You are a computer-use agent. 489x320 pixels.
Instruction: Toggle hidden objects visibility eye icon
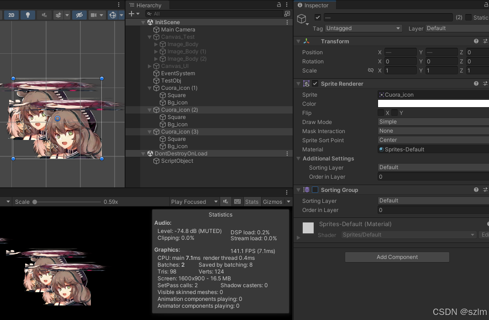click(79, 15)
